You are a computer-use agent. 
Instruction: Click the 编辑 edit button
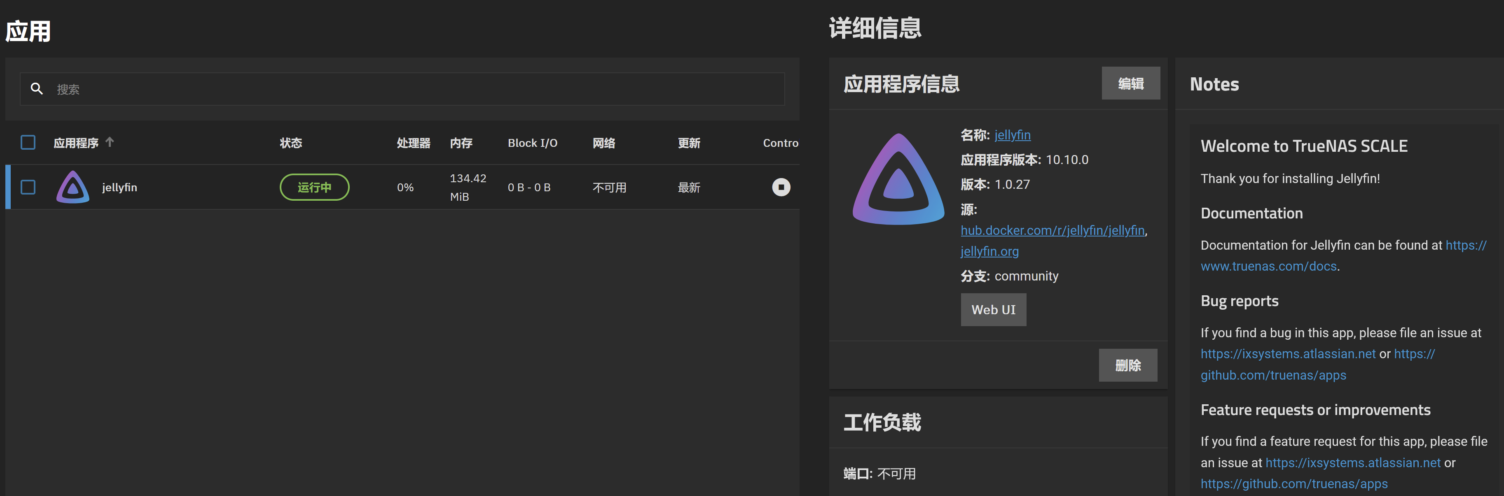(x=1130, y=83)
